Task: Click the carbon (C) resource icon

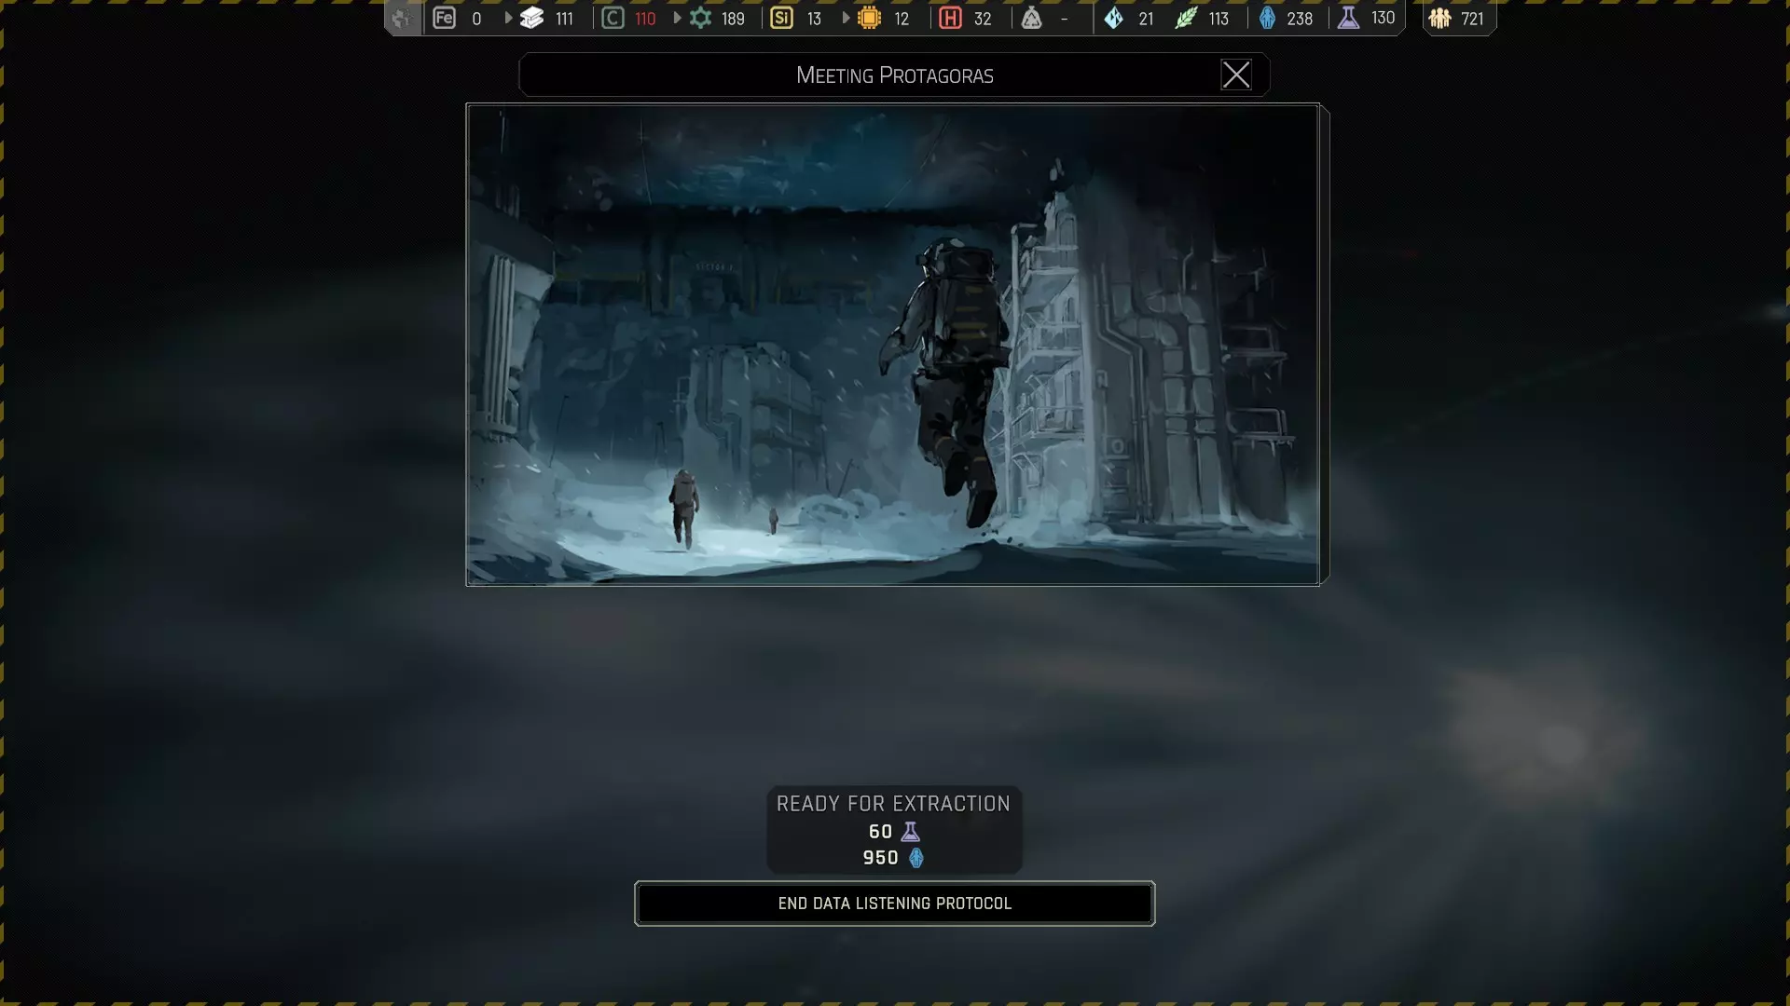Action: pos(613,18)
